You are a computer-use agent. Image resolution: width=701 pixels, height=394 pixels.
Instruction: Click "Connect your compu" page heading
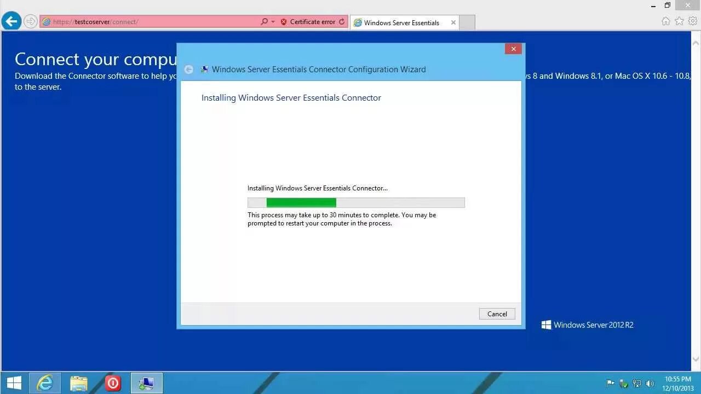point(95,59)
